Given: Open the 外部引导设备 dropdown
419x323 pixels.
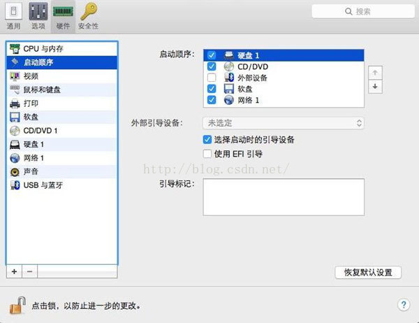Looking at the screenshot, I should [x=284, y=123].
